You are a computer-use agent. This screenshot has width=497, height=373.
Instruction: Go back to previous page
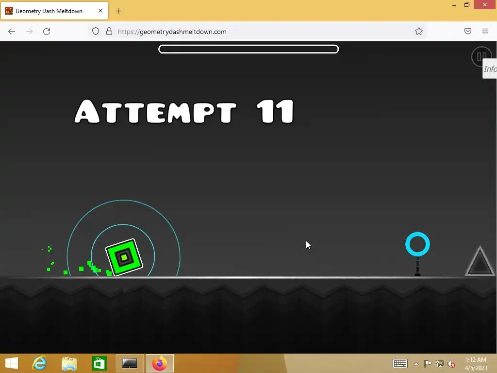[x=12, y=32]
